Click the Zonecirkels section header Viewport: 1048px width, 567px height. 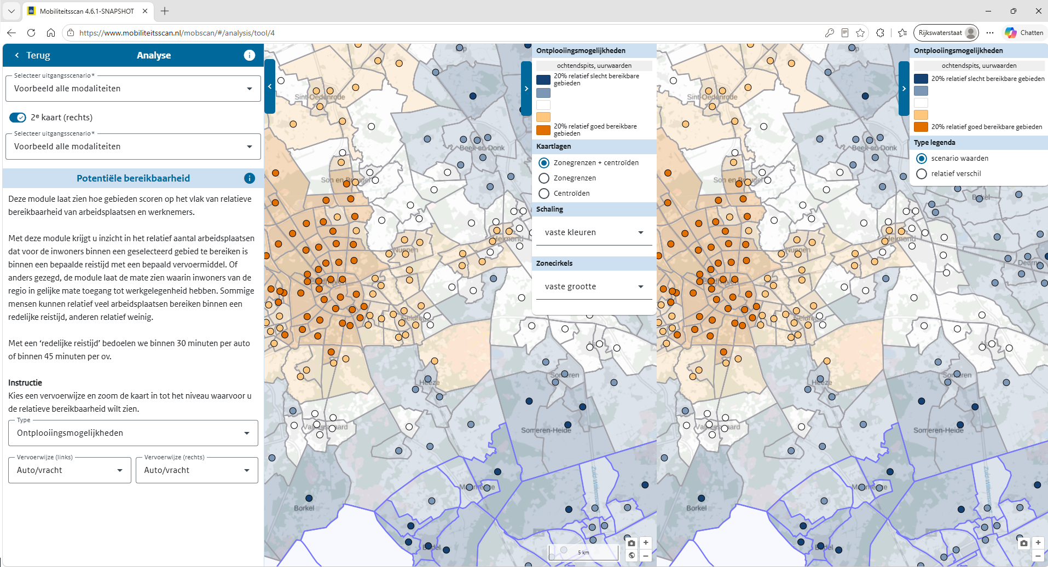click(x=594, y=264)
